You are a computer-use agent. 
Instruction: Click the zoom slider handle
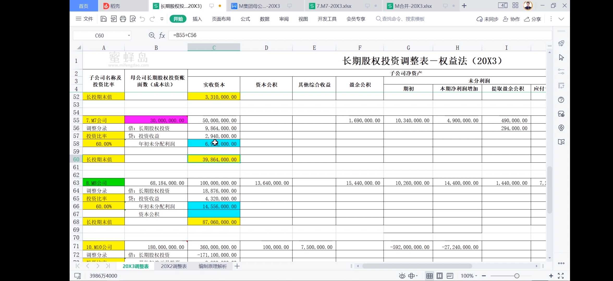coord(517,276)
